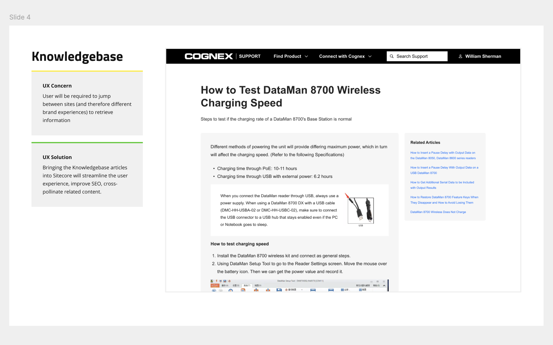
Task: Select the Related Articles heading
Action: [425, 142]
